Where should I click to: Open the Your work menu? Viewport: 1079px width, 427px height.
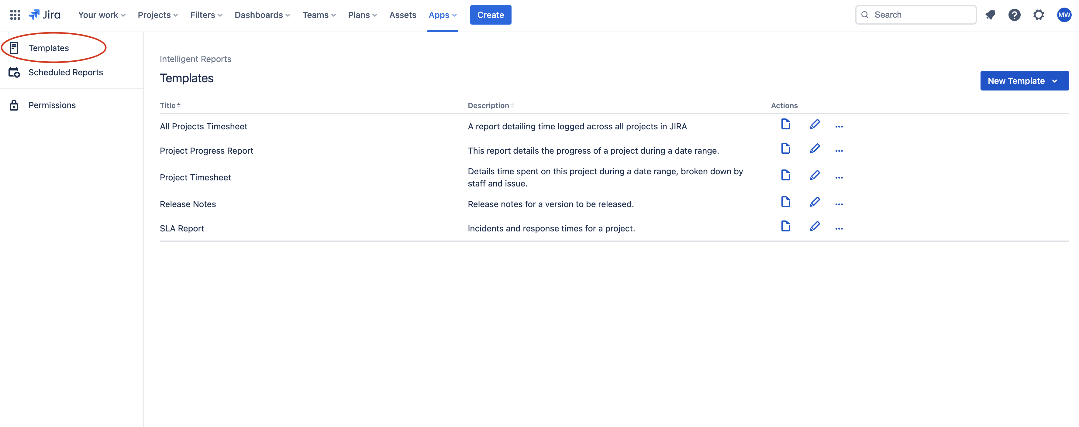point(101,15)
